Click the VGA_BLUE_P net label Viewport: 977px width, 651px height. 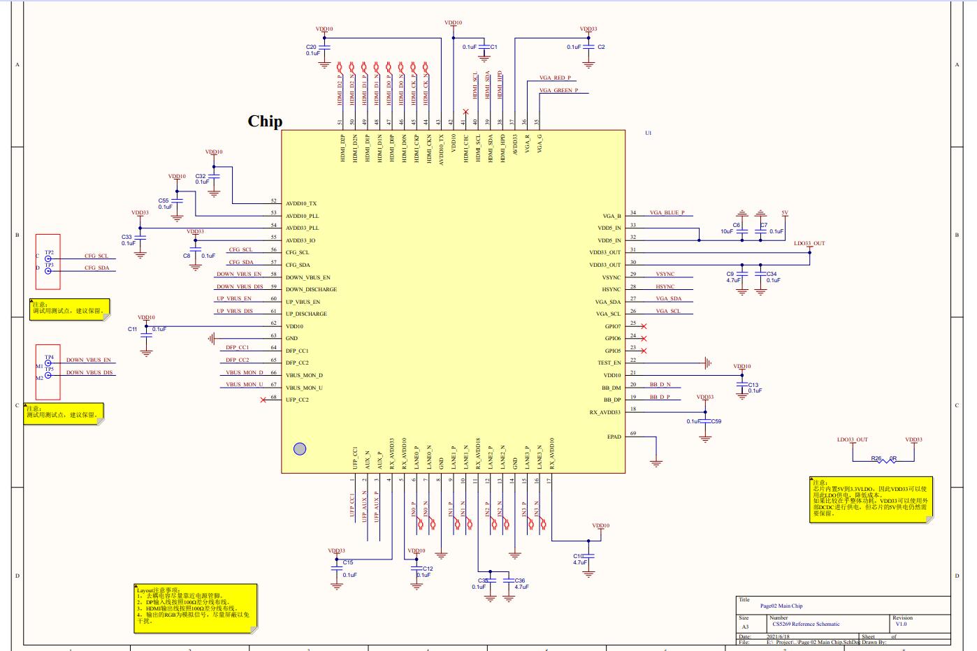pos(667,213)
